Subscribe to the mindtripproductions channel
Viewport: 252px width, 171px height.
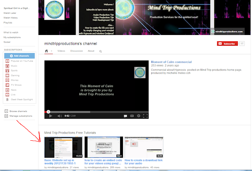click(x=227, y=44)
